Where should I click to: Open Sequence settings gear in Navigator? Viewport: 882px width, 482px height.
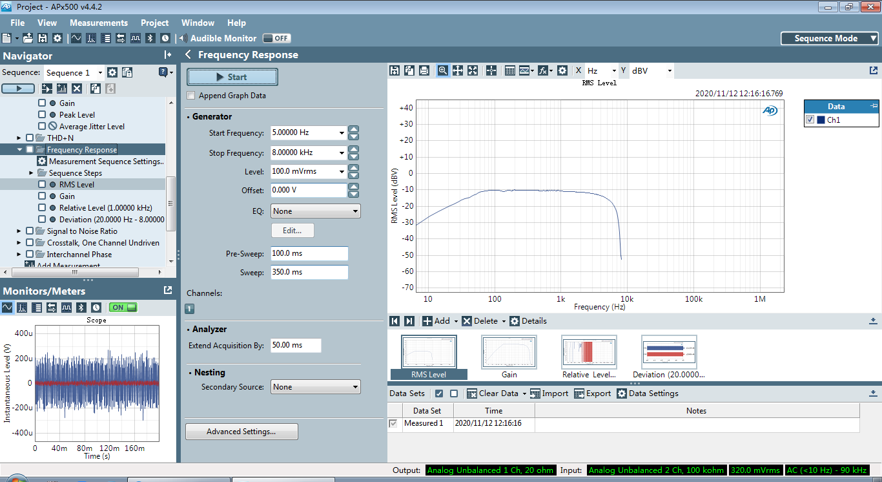(112, 72)
